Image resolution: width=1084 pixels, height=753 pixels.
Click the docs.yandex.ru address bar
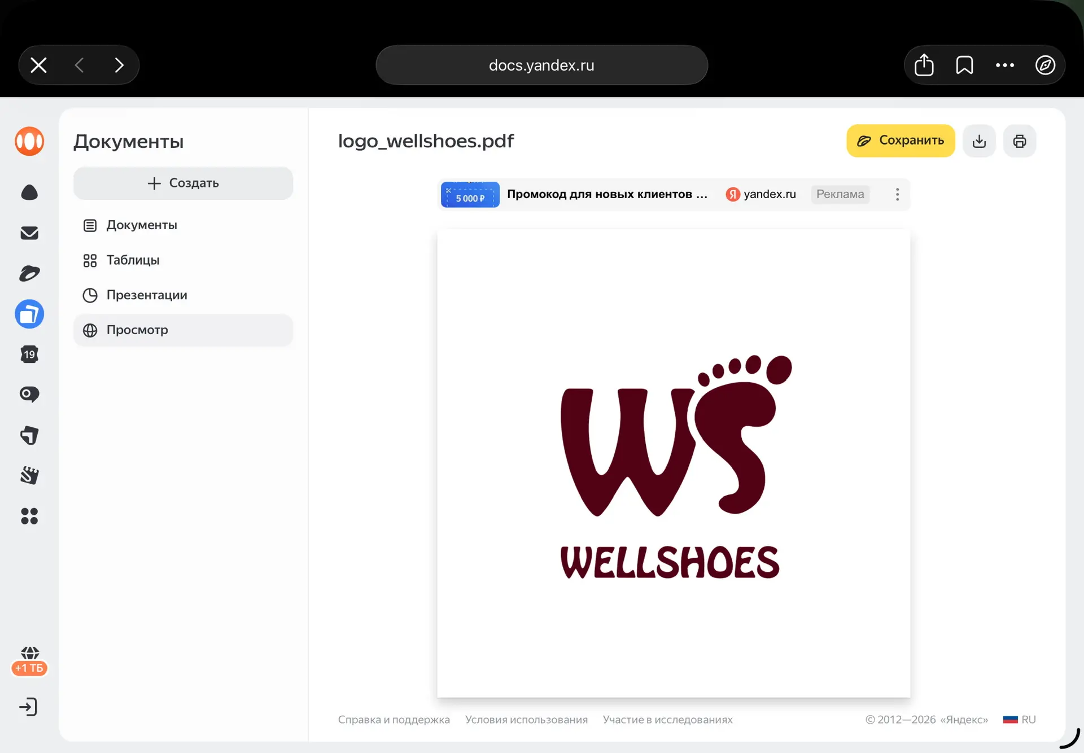click(541, 65)
